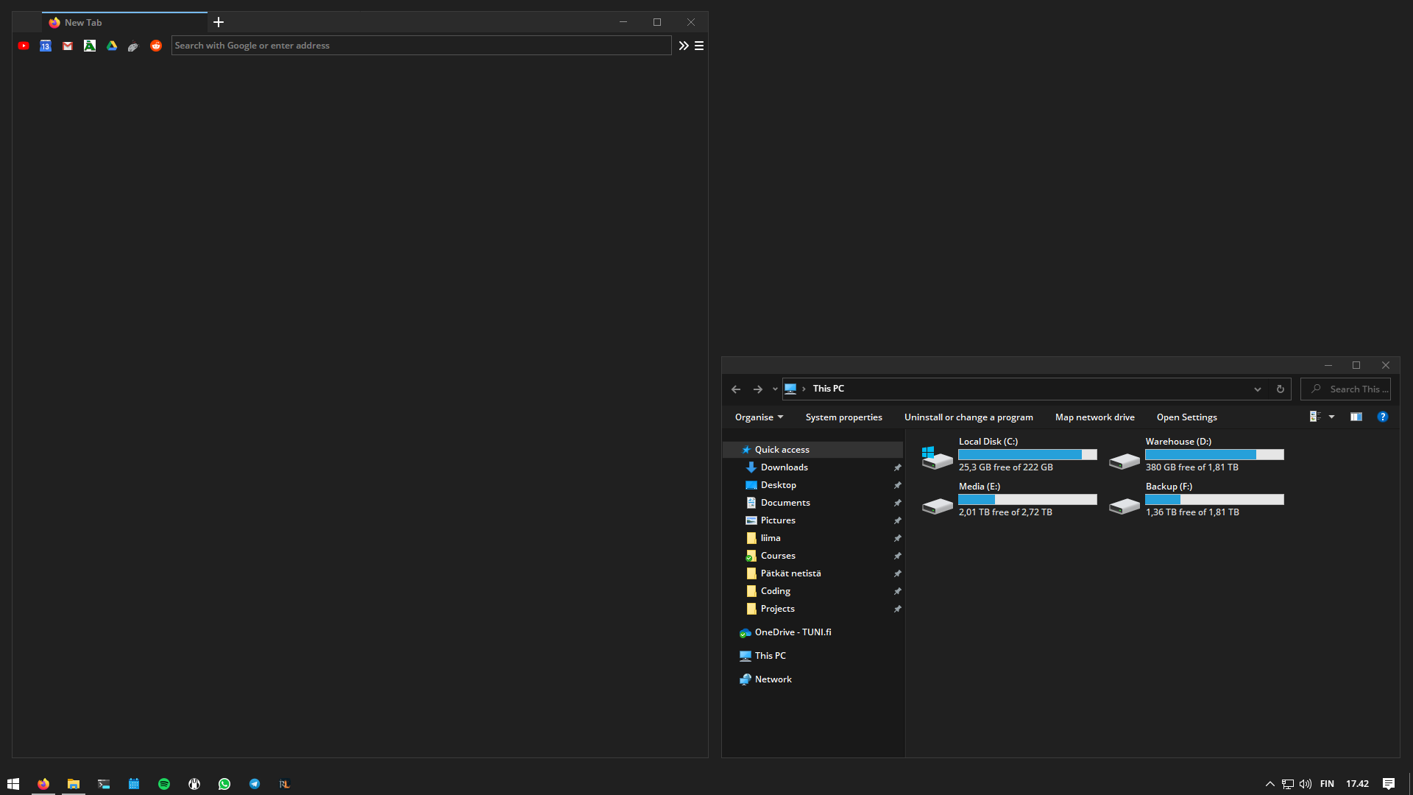Select Local Disk (C:) drive
Screen dimensions: 1413x795
click(x=1009, y=455)
